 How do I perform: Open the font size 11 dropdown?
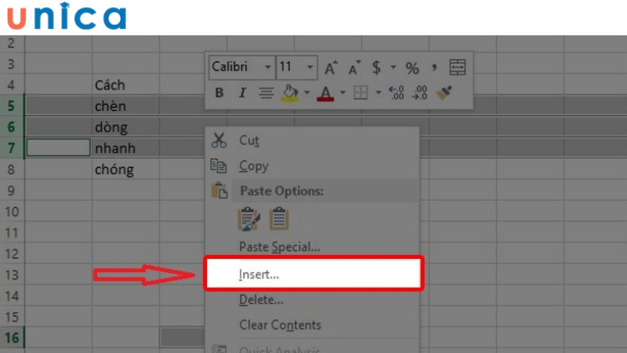pyautogui.click(x=310, y=67)
